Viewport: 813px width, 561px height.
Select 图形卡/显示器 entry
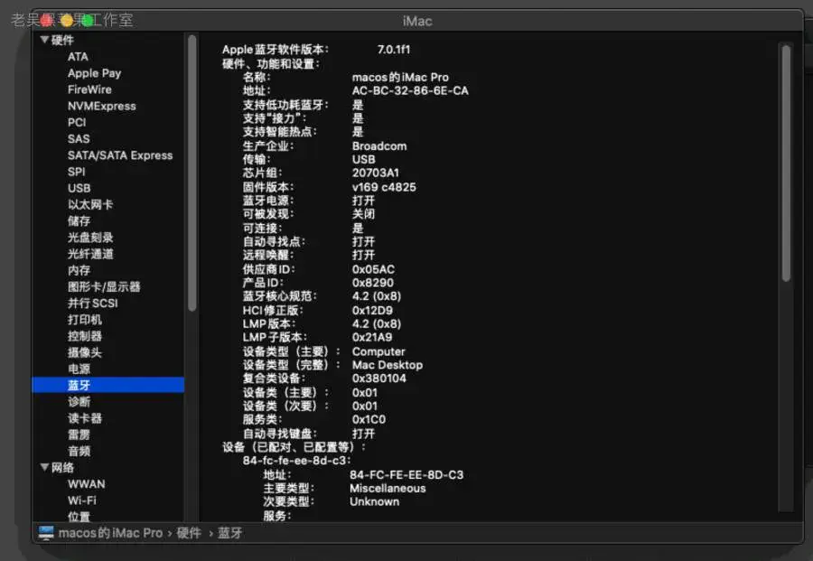(x=104, y=286)
